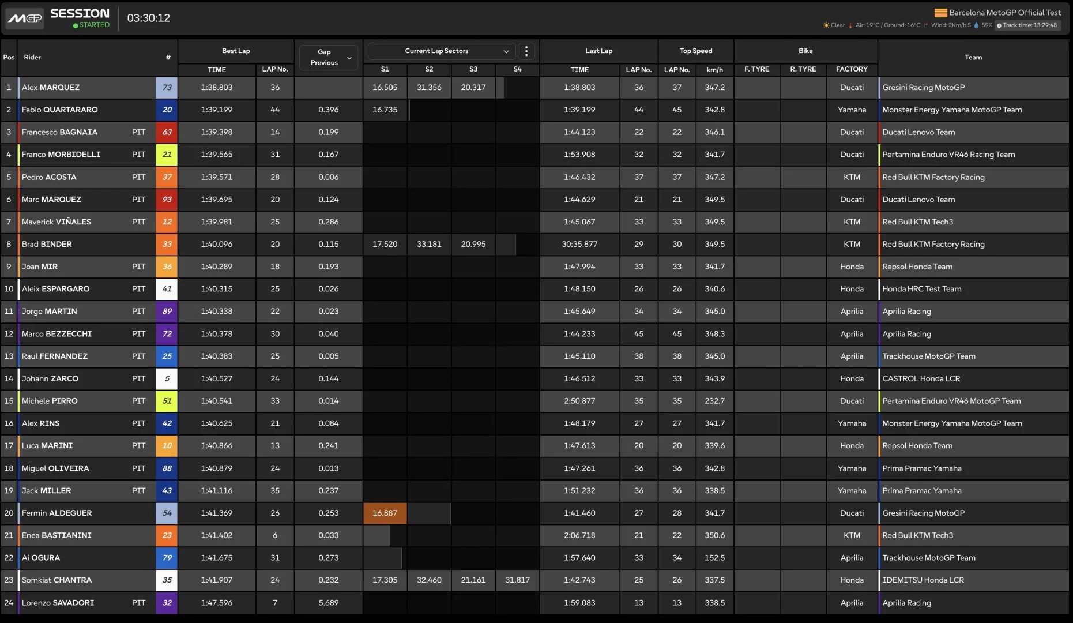Click the clock icon in Track time badge
The image size is (1073, 623).
coord(999,25)
